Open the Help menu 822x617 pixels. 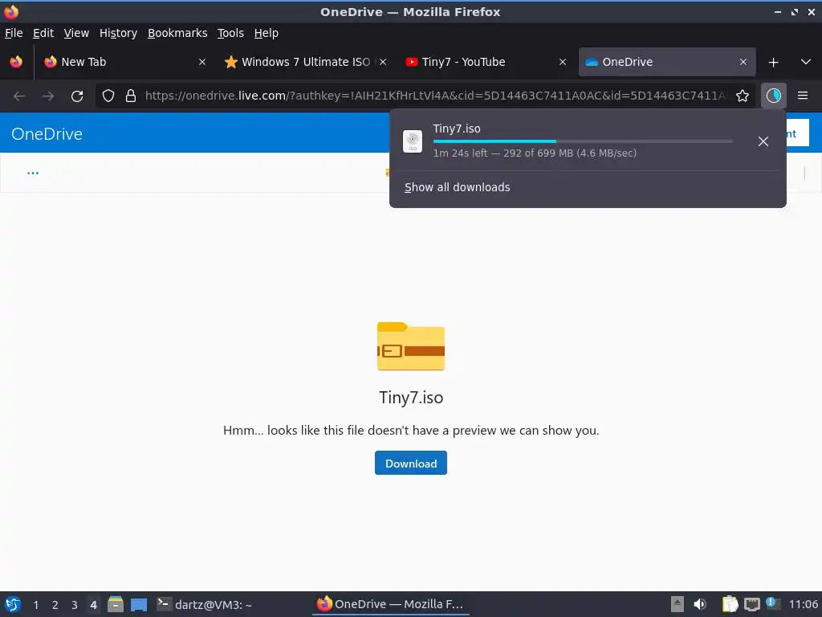(267, 33)
